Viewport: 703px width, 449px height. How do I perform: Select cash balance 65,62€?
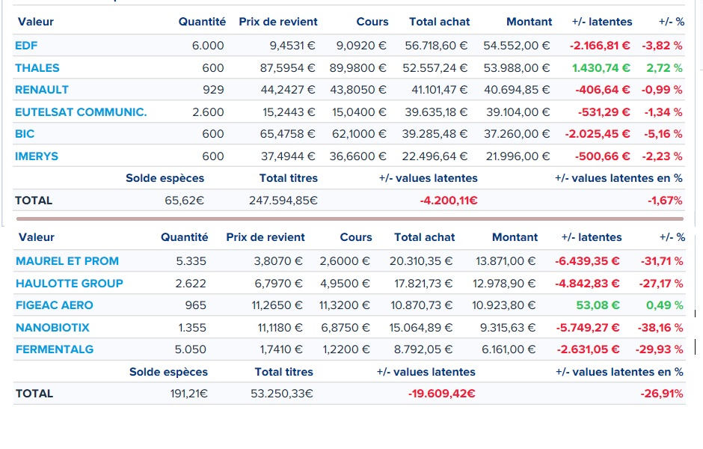tap(184, 201)
